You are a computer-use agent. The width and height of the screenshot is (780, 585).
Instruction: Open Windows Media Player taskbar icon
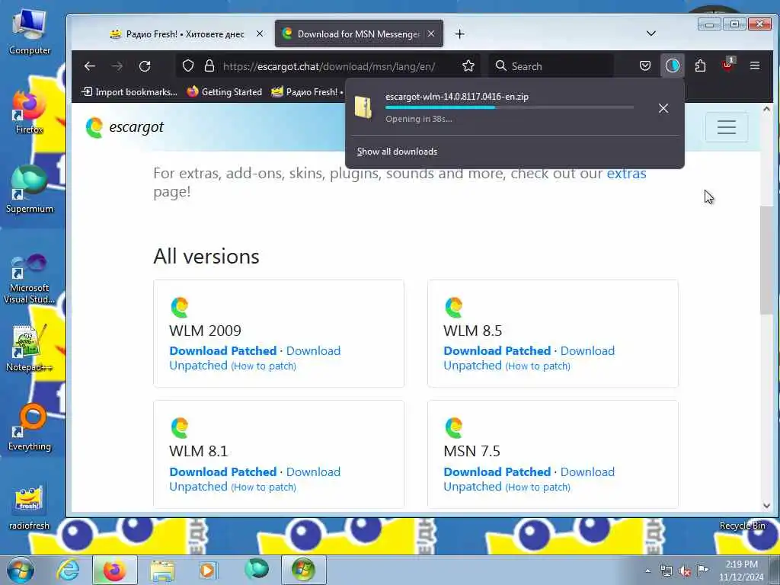pyautogui.click(x=207, y=570)
